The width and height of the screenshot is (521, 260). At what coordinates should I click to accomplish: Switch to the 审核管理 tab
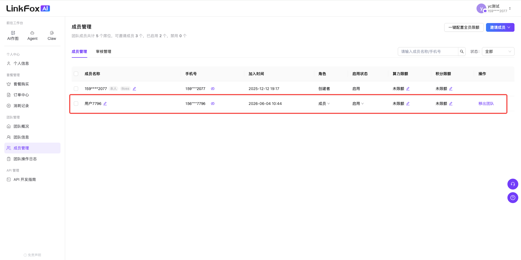104,52
